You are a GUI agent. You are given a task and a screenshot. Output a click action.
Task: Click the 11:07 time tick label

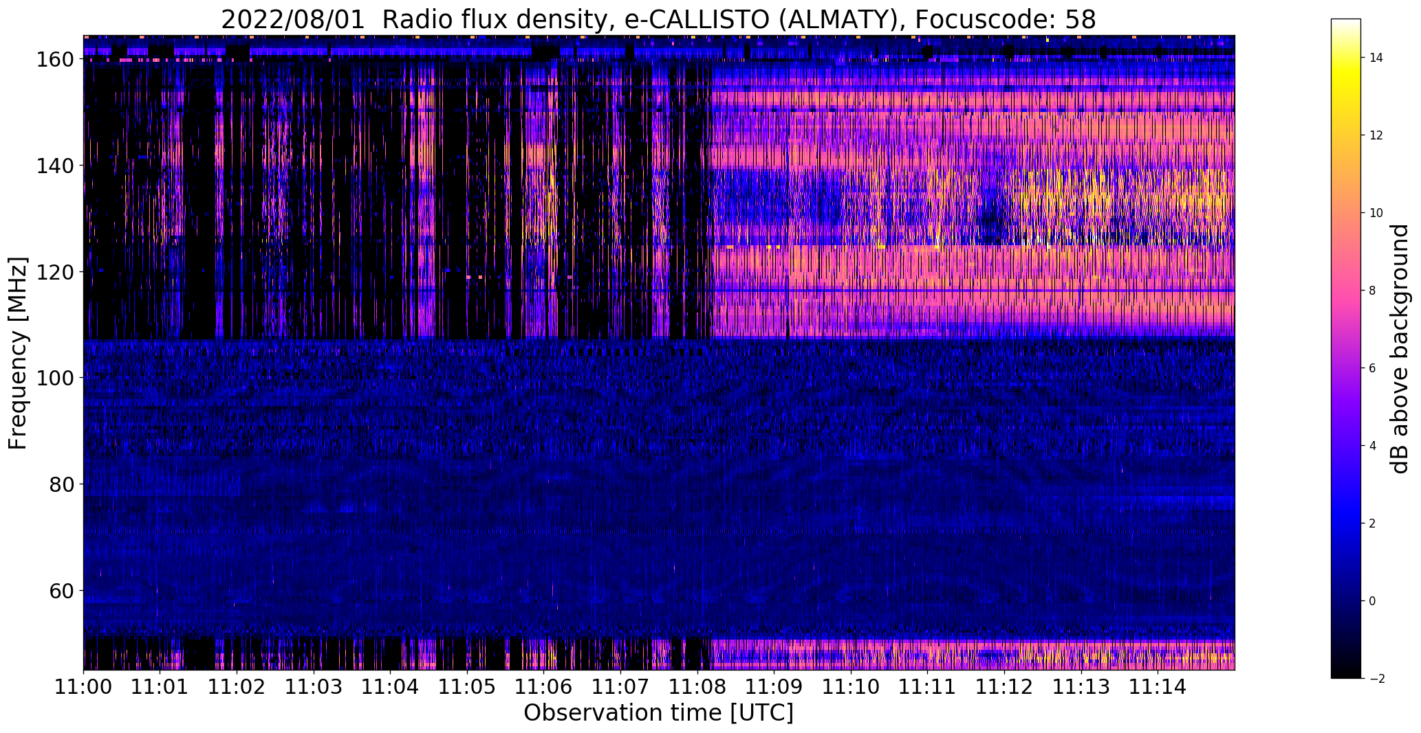click(x=621, y=686)
